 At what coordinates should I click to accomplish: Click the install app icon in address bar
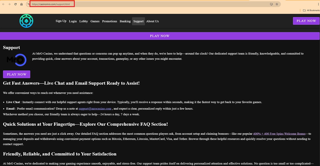271,4
